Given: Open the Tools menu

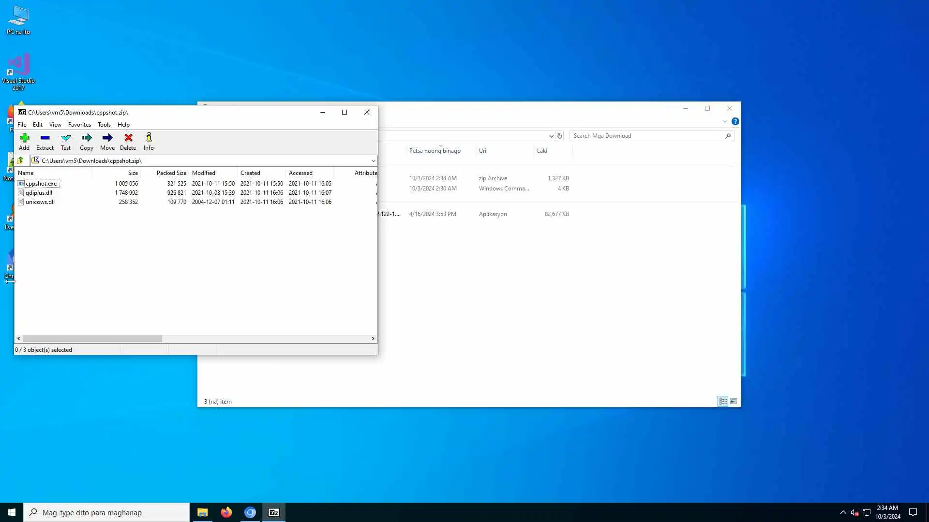Looking at the screenshot, I should (x=104, y=125).
